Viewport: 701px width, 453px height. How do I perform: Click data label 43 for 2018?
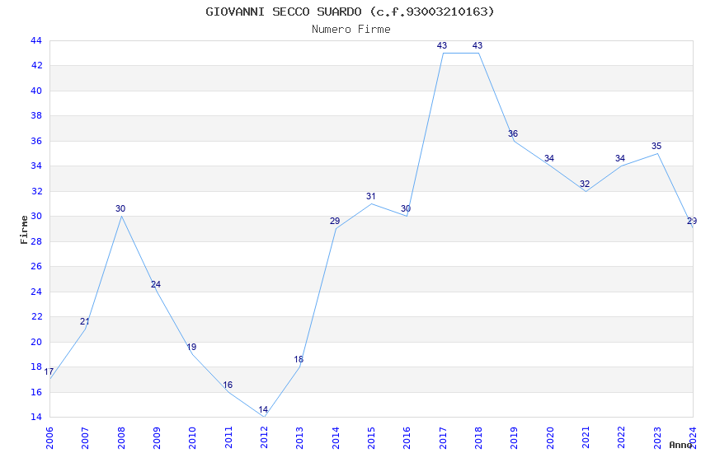coord(478,45)
